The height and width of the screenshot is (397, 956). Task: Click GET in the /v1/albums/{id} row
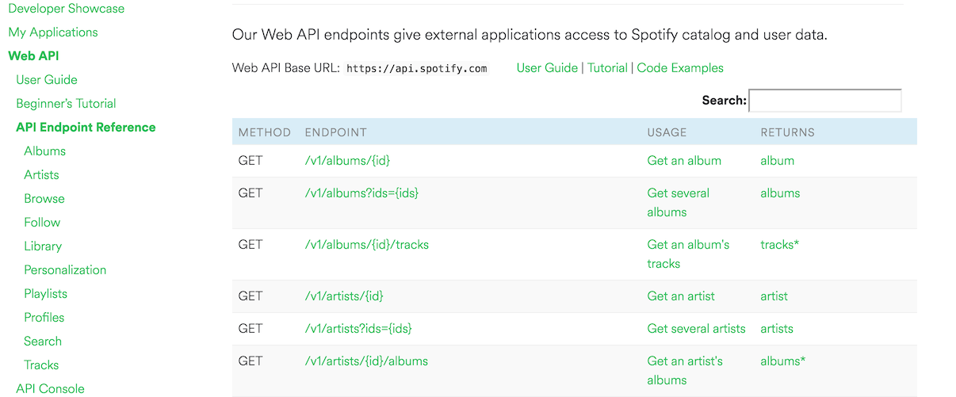250,161
